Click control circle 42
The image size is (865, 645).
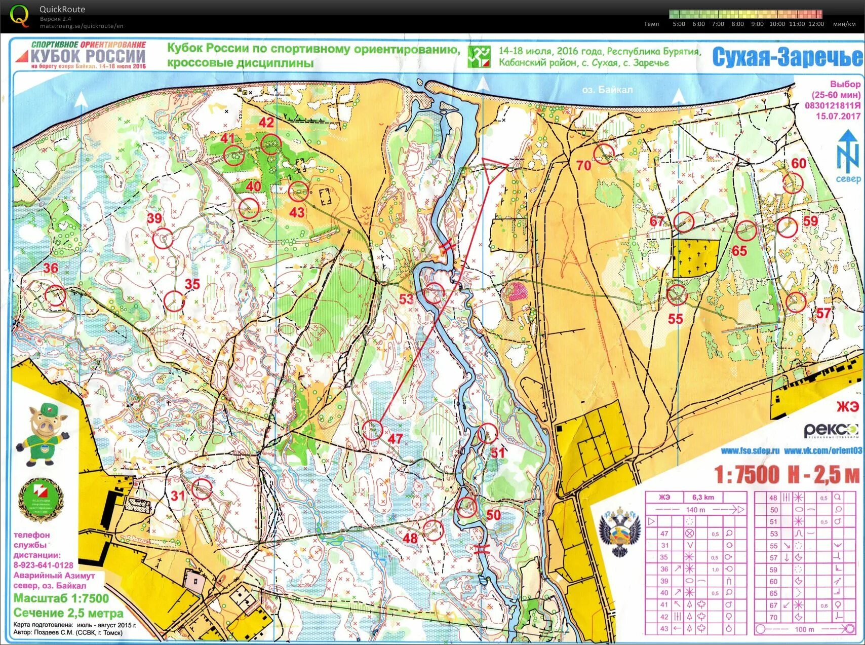(x=271, y=144)
